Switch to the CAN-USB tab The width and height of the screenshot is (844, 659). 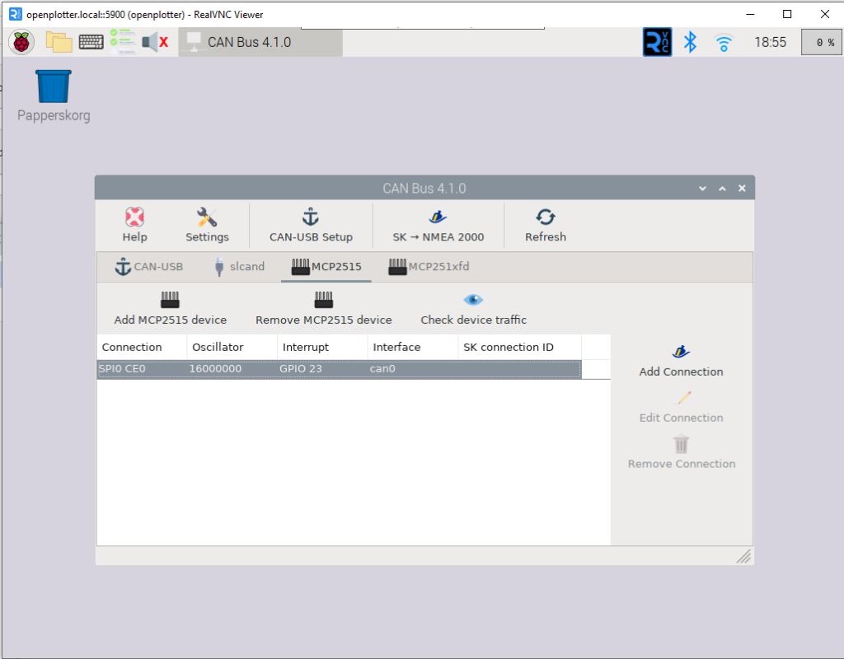click(149, 267)
